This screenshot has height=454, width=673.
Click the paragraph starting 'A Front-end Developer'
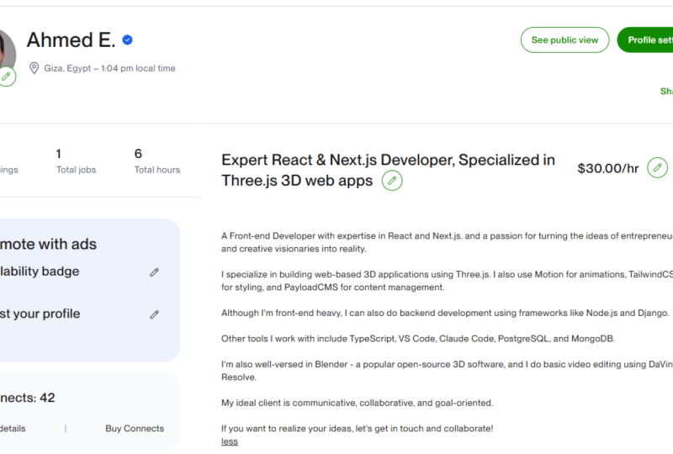(447, 242)
